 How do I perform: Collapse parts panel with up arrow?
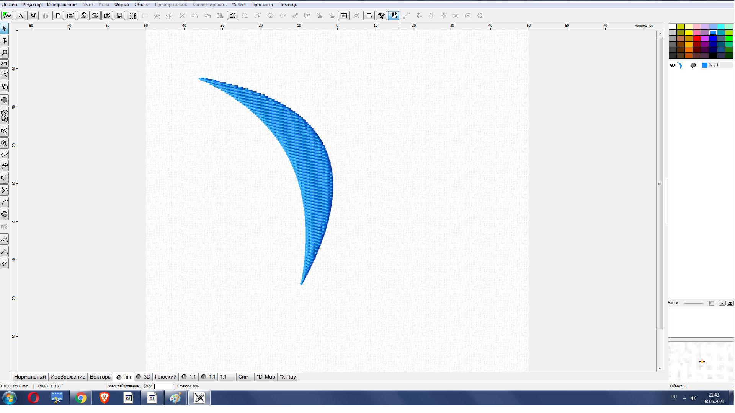click(722, 303)
